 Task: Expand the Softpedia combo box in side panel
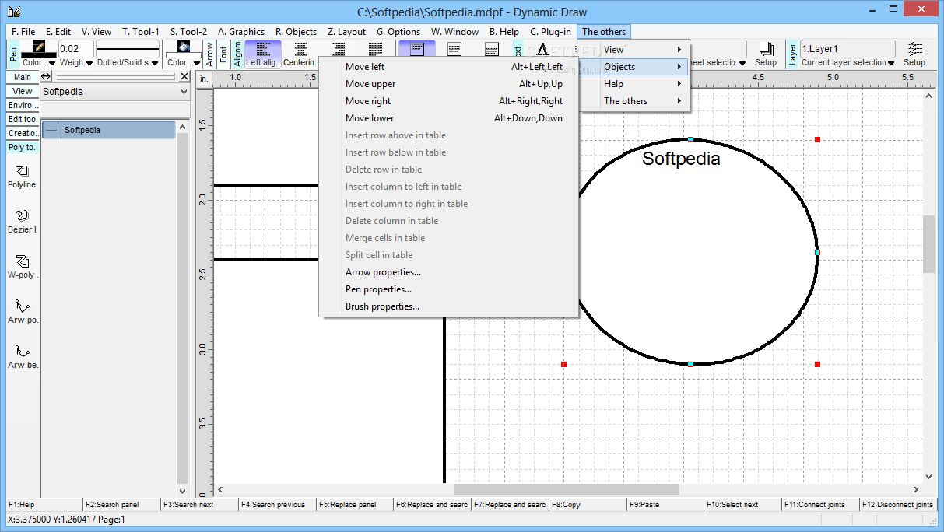[x=184, y=92]
